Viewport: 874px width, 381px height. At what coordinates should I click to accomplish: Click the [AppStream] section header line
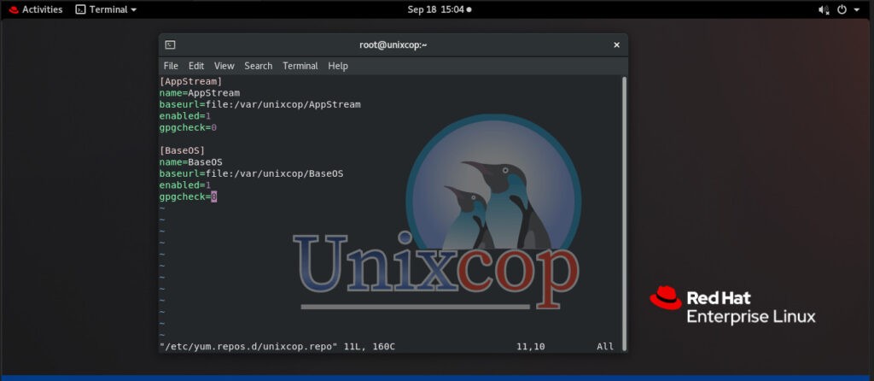tap(190, 81)
